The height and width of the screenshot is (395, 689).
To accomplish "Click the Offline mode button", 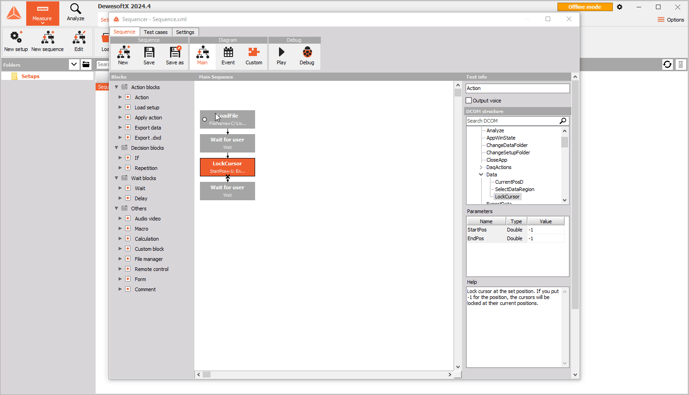I will (x=585, y=7).
